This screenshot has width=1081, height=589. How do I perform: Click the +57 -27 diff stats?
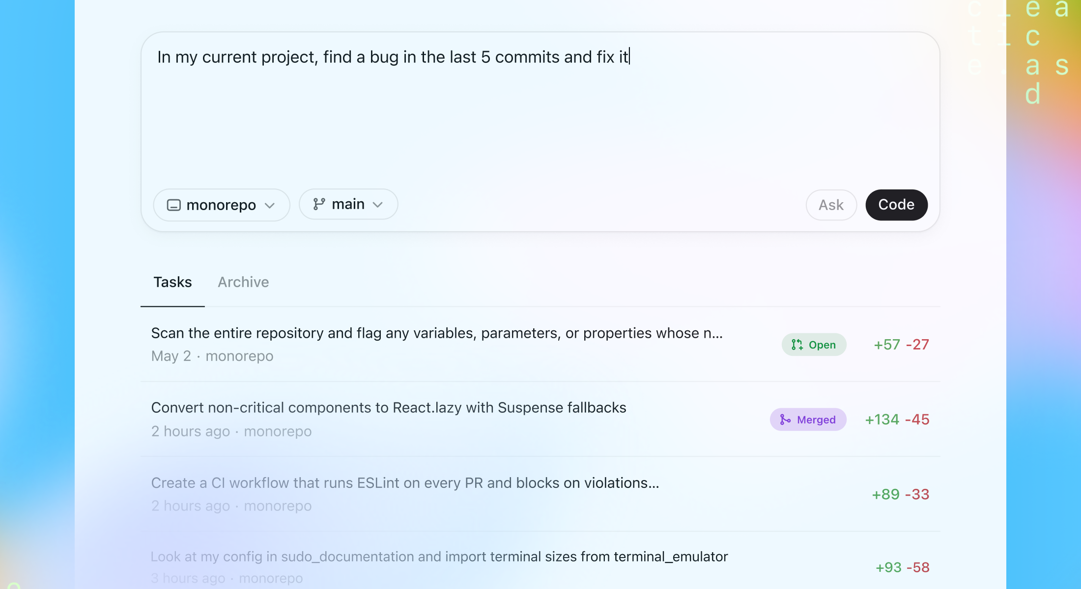pyautogui.click(x=901, y=345)
